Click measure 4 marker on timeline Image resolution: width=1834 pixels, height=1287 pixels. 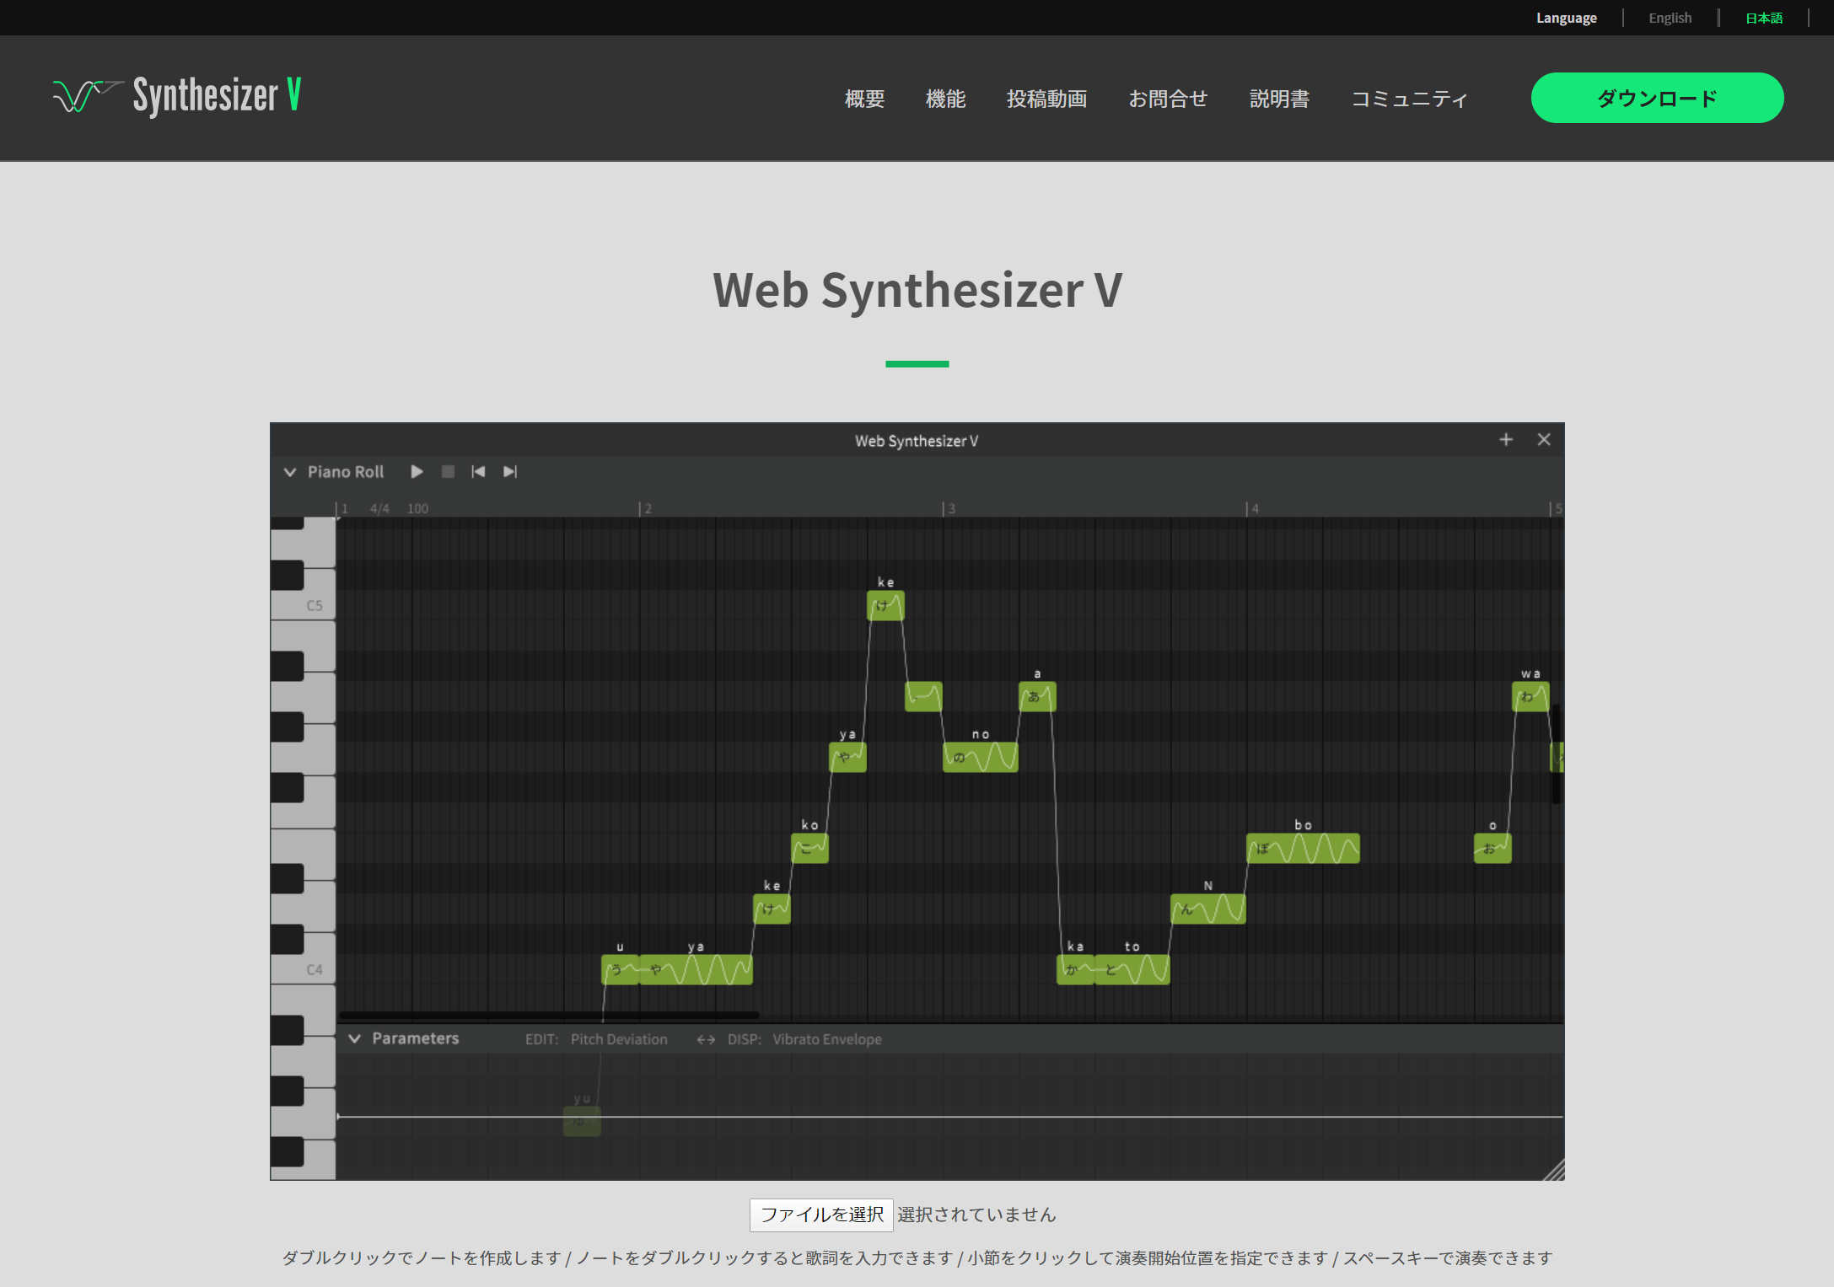point(1253,508)
